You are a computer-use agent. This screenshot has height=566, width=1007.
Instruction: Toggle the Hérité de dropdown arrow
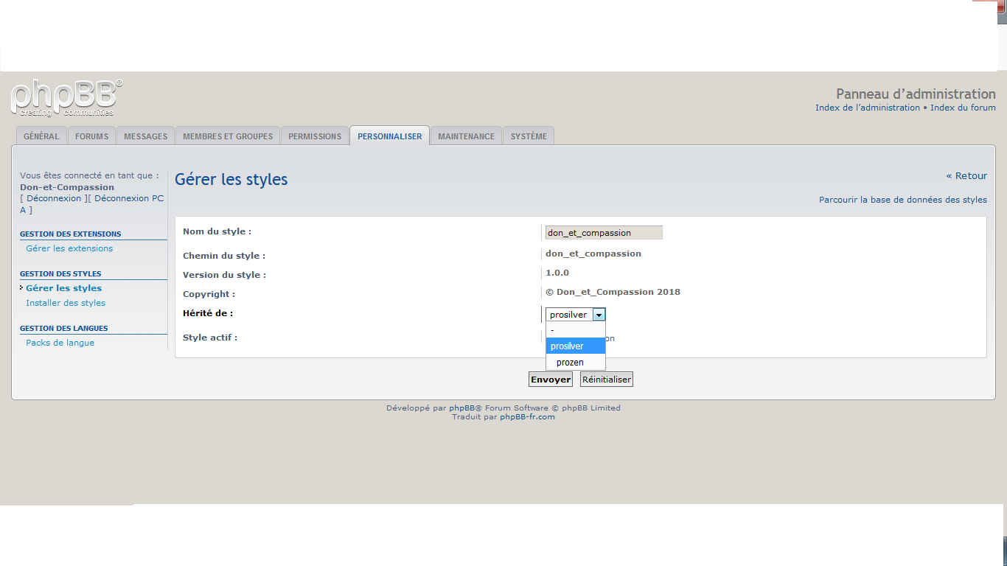[x=599, y=315]
